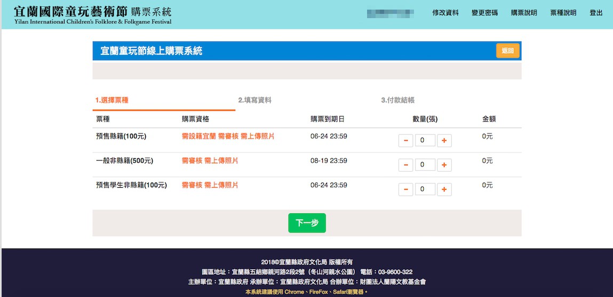Log out via 登出

[x=596, y=13]
